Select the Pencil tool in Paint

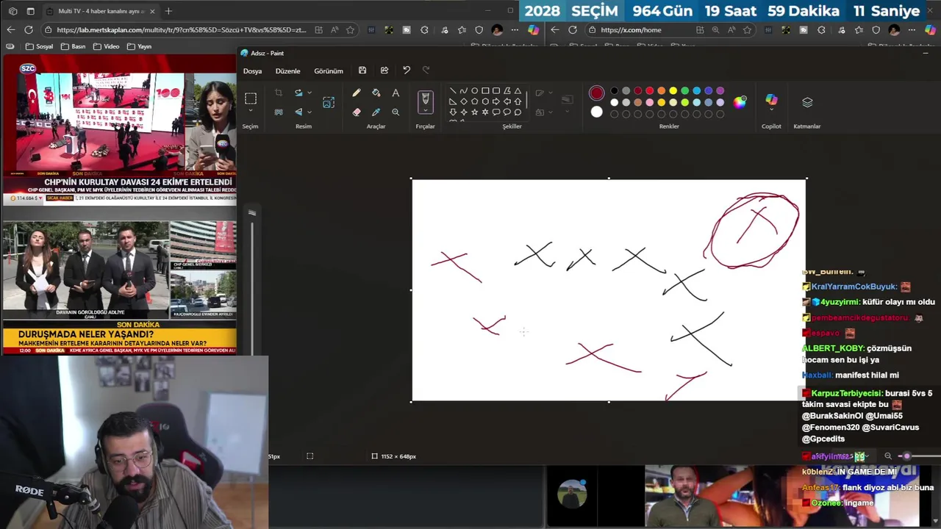(357, 93)
